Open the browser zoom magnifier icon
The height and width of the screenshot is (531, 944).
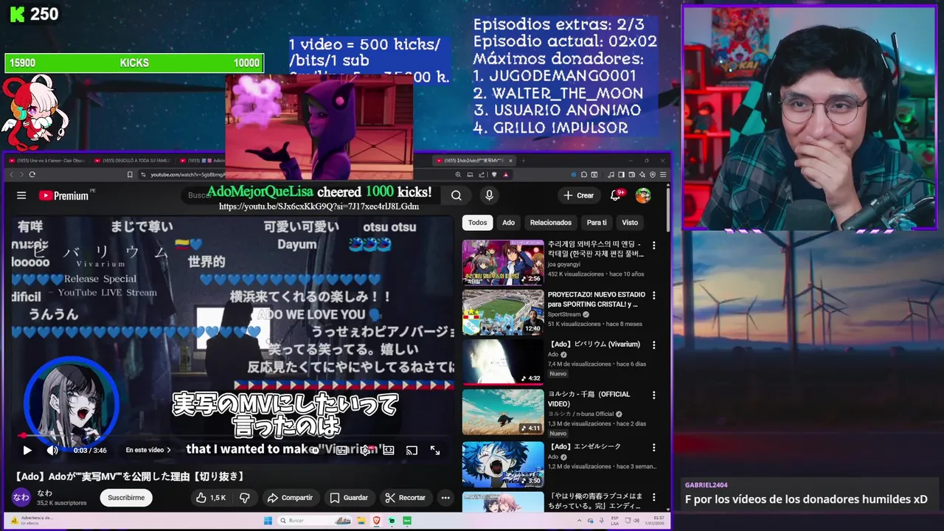(459, 175)
